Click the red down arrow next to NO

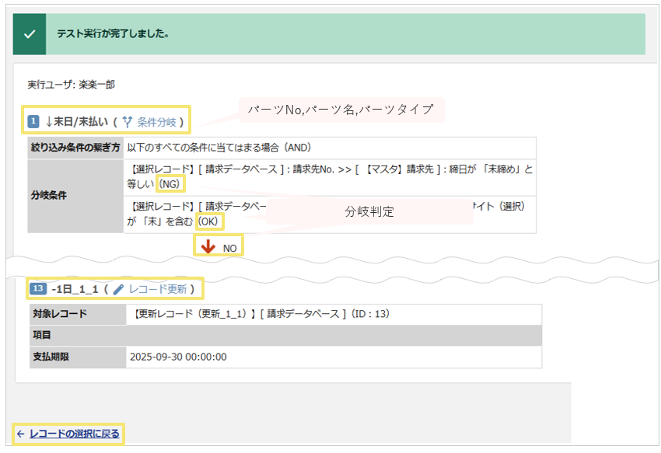(208, 246)
